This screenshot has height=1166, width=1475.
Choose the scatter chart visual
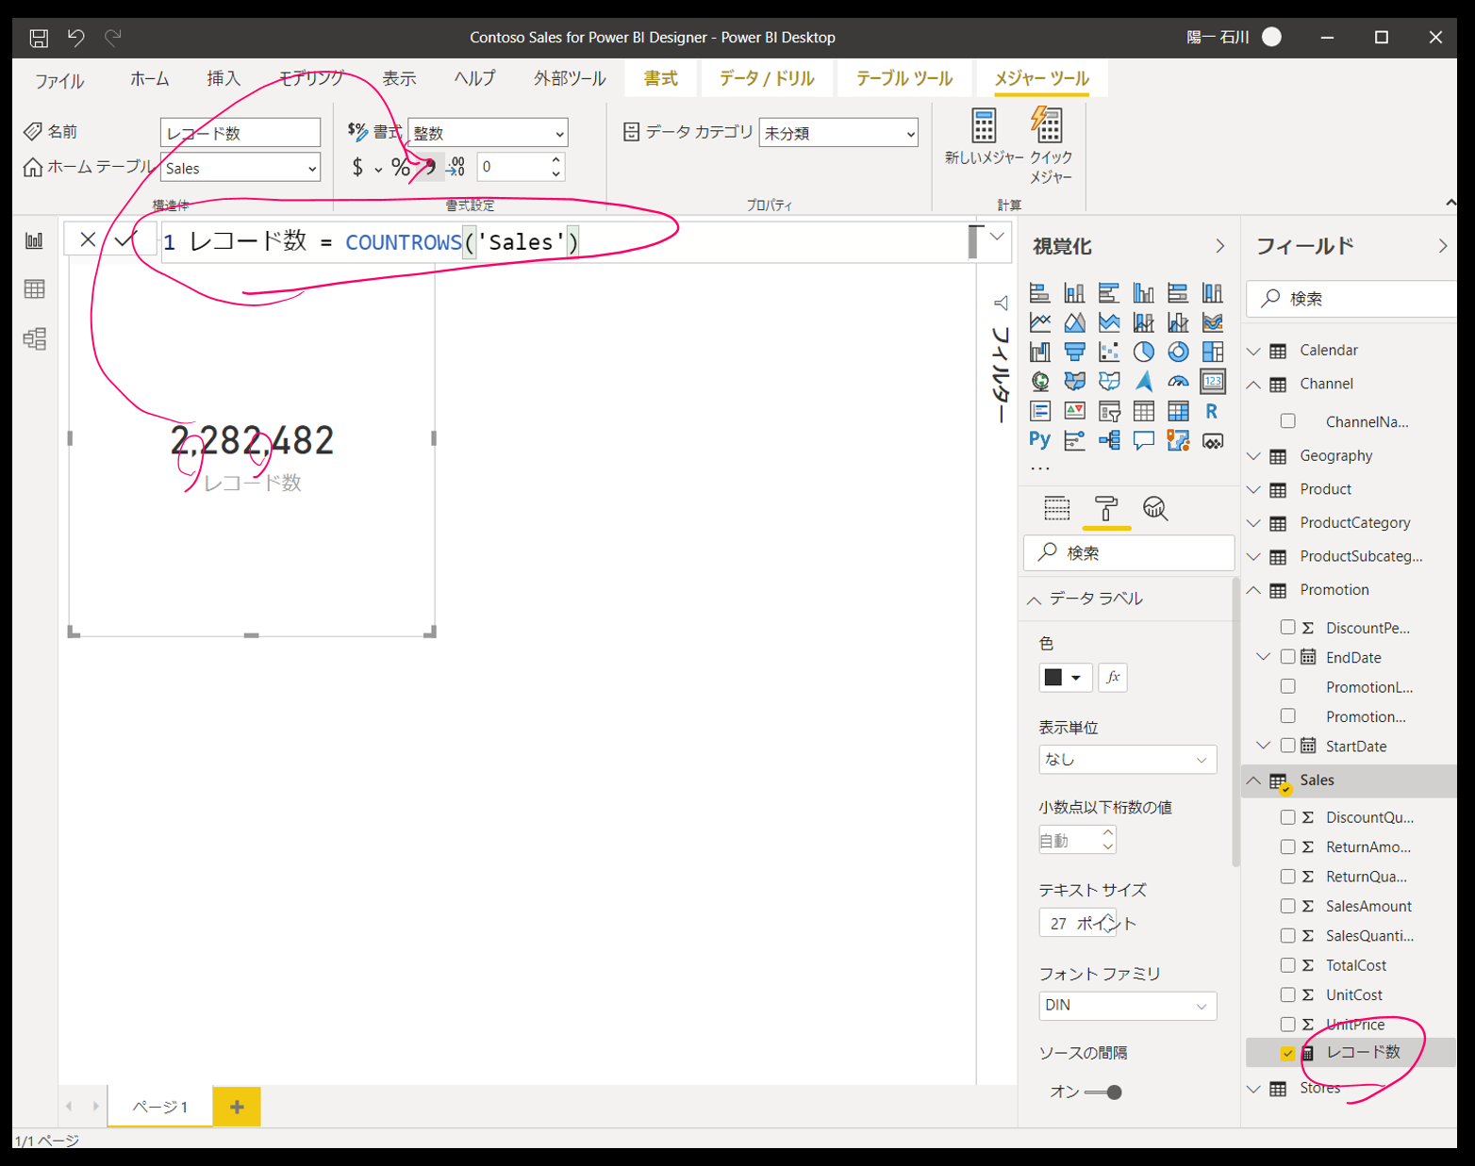[1109, 352]
